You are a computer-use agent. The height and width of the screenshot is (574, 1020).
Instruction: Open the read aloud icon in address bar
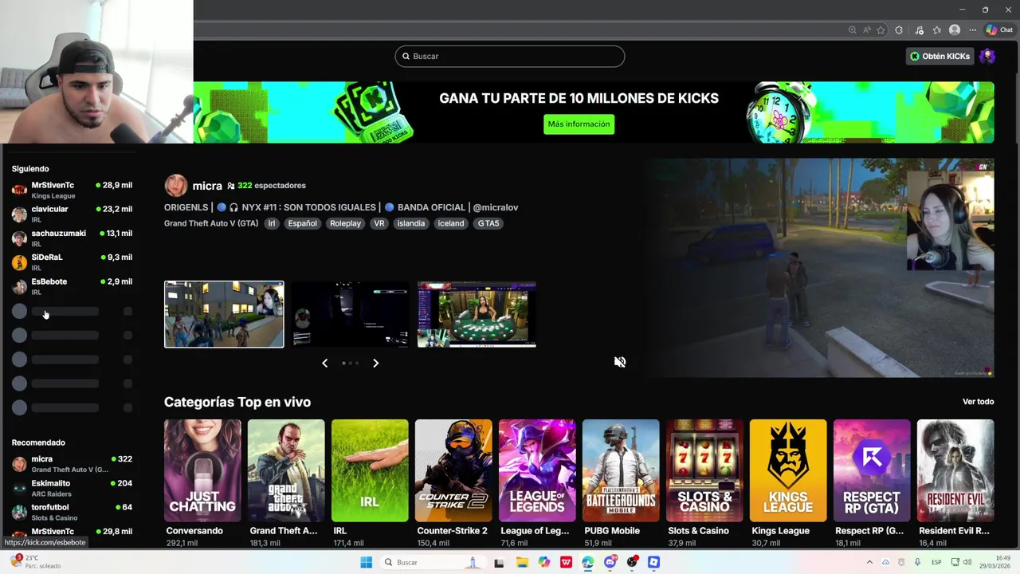pos(867,30)
